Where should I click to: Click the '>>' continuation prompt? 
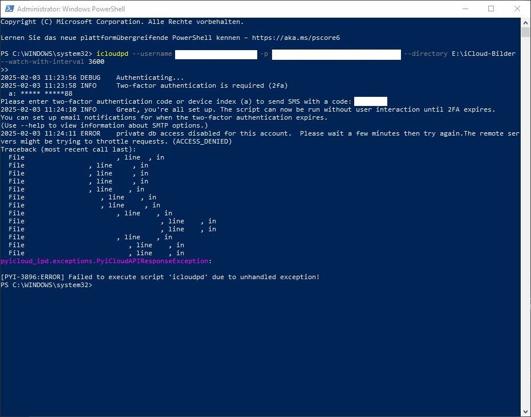[x=5, y=69]
